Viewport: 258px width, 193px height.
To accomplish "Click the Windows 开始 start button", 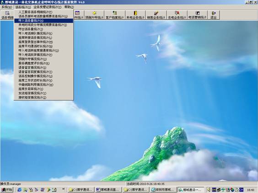I will coord(7,190).
